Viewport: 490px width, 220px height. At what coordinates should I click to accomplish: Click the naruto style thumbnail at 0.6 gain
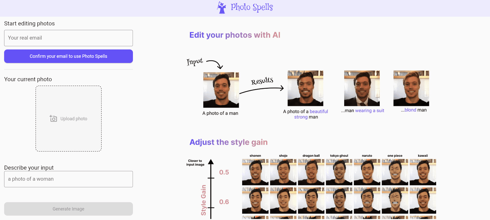[x=367, y=201]
